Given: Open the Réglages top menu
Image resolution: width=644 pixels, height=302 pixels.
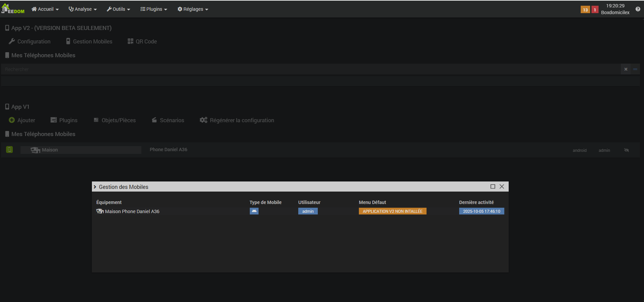Looking at the screenshot, I should pos(193,9).
